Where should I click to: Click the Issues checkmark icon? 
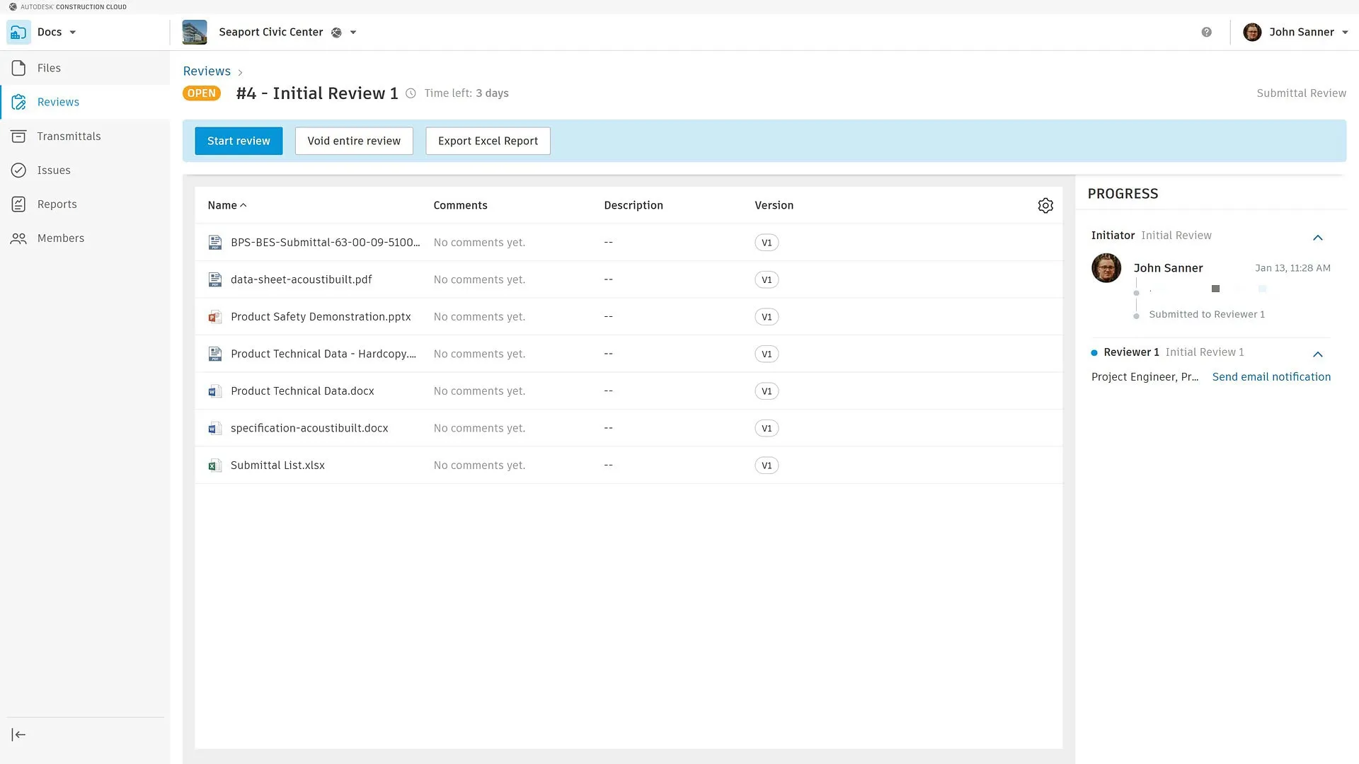click(x=19, y=170)
